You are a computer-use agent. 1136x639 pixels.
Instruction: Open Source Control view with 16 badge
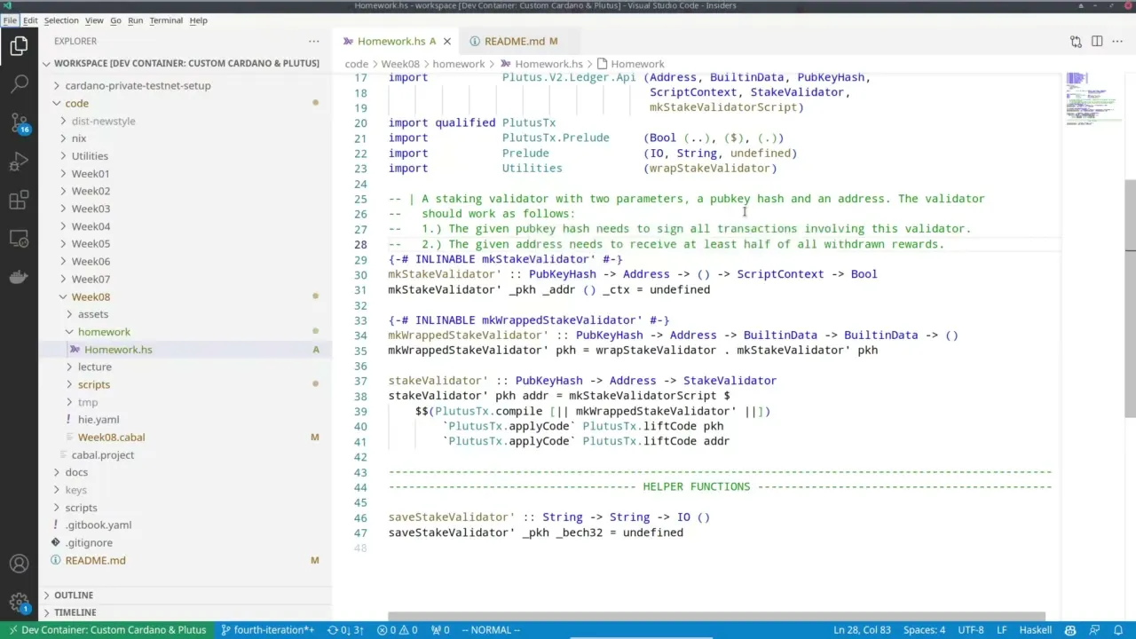pyautogui.click(x=19, y=122)
